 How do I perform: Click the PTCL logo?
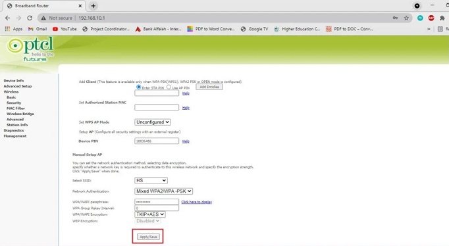coord(31,49)
